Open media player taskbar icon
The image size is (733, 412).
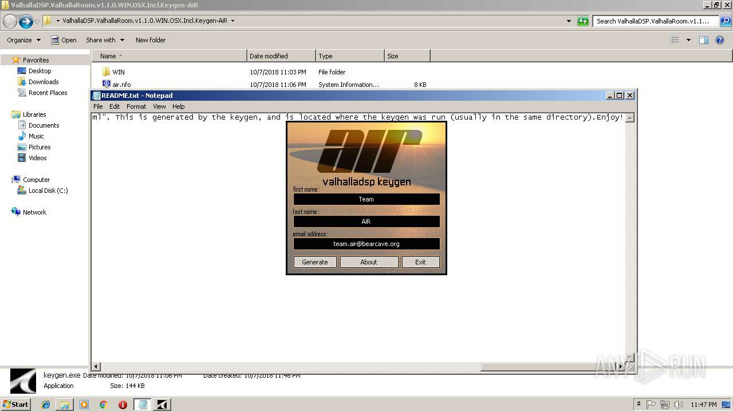coord(84,405)
